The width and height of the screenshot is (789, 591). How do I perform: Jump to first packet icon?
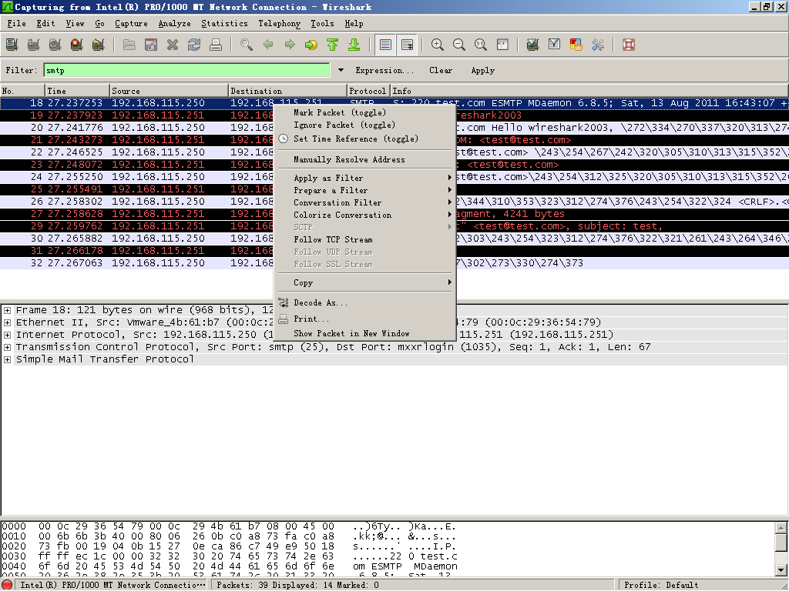(x=333, y=45)
